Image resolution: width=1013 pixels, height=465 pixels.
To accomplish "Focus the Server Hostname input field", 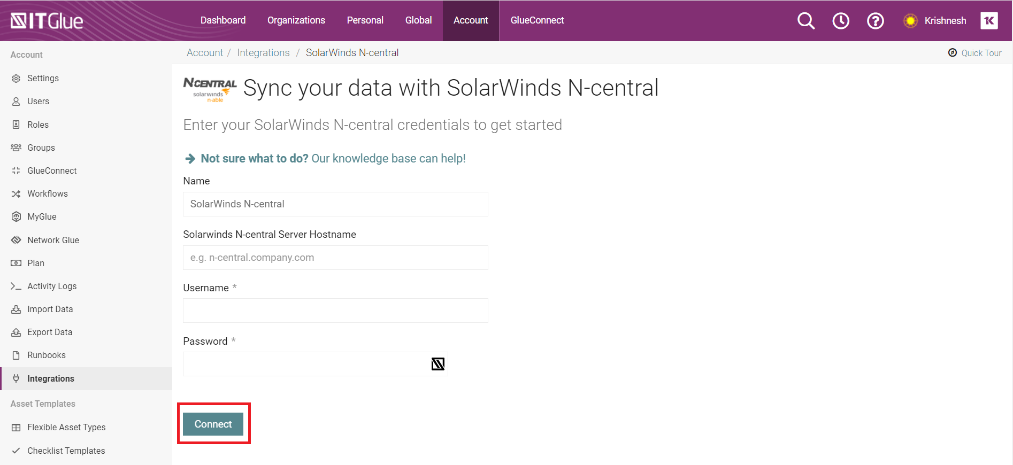I will pyautogui.click(x=335, y=258).
